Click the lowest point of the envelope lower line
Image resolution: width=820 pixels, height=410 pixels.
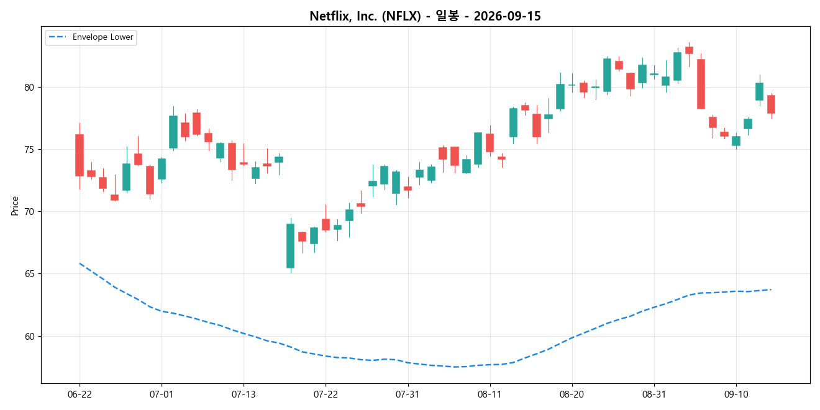click(x=455, y=367)
